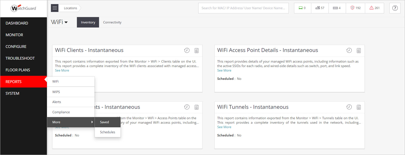
Task: Click the access points counter showing 57
Action: (320, 8)
